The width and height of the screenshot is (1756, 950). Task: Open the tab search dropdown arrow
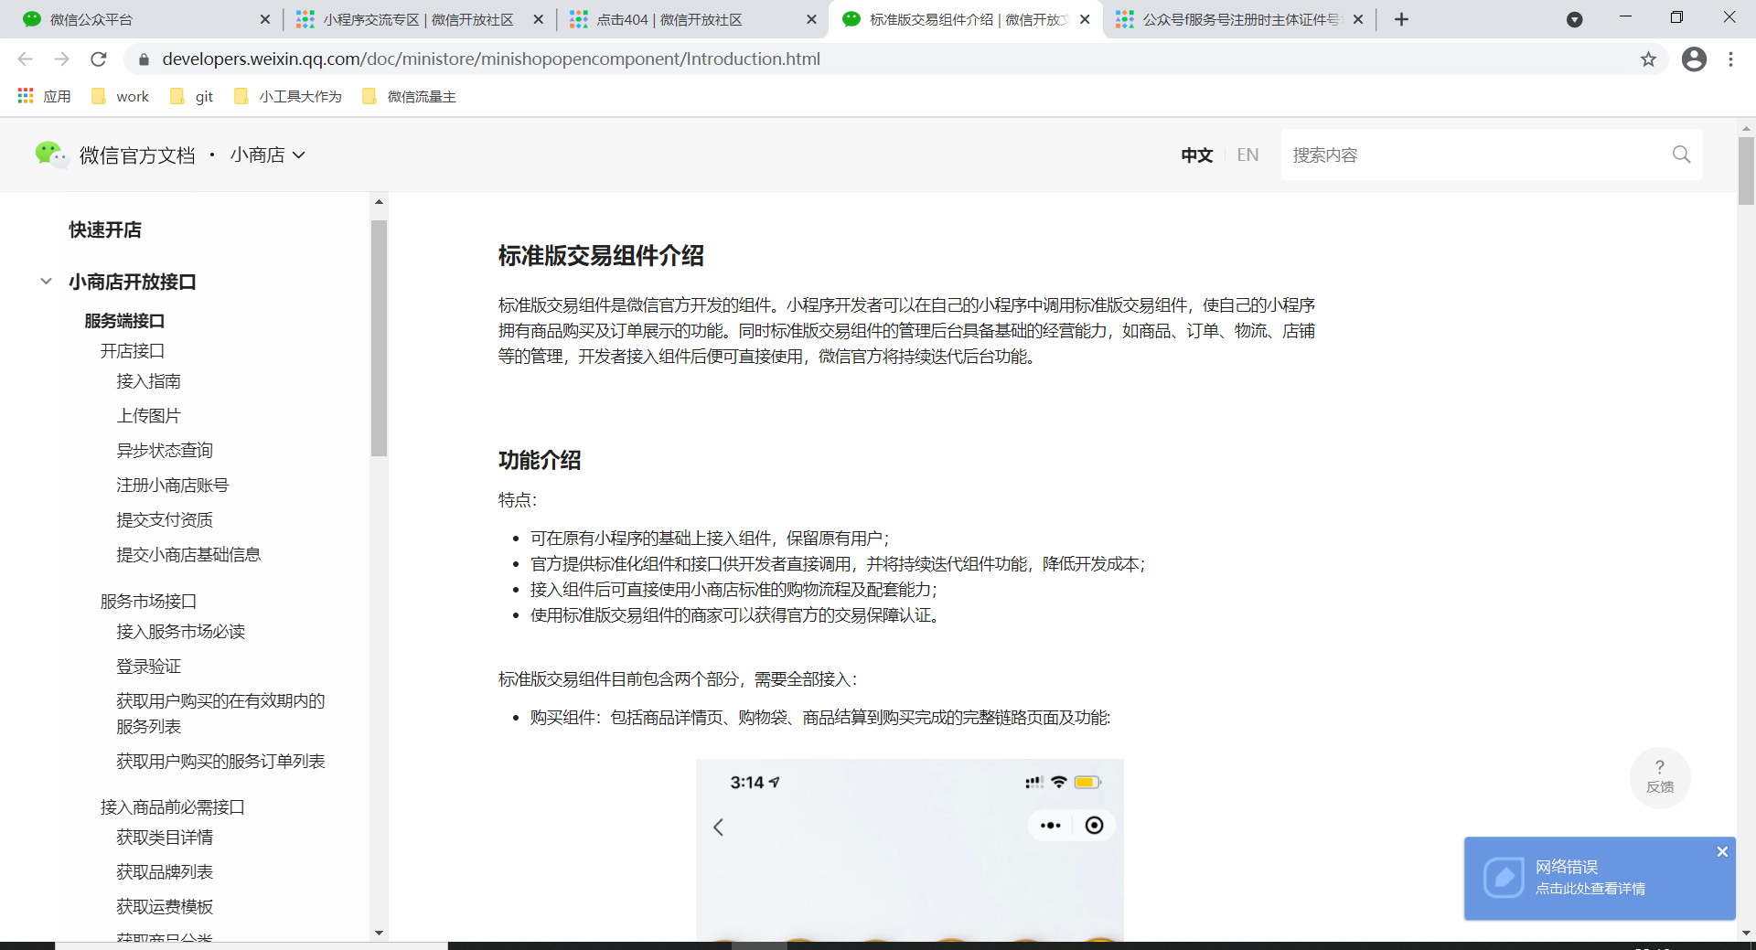pyautogui.click(x=1574, y=19)
